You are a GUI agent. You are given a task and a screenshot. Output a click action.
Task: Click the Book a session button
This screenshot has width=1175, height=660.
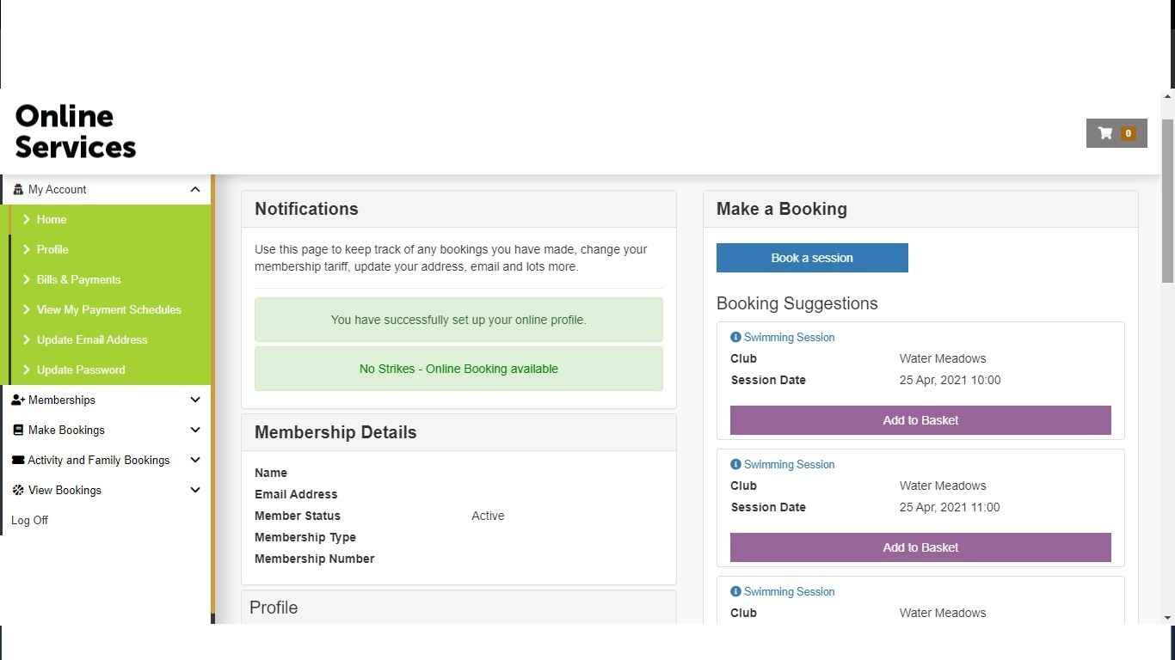click(x=812, y=258)
